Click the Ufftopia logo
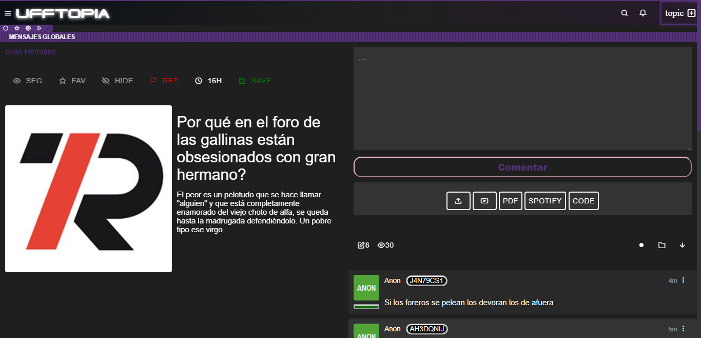The height and width of the screenshot is (338, 701). [63, 13]
